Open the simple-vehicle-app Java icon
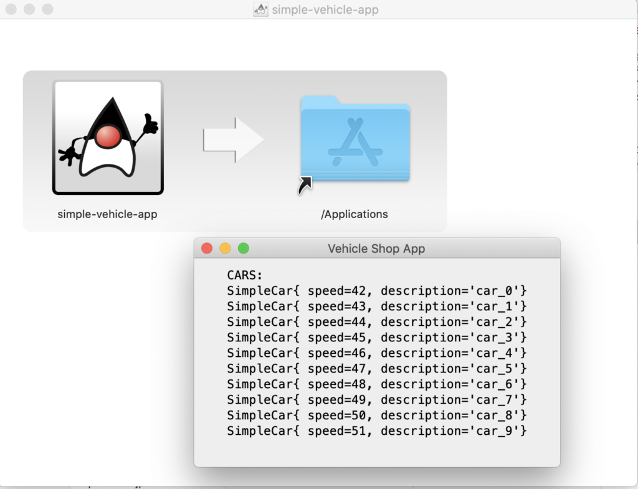The image size is (638, 489). (108, 137)
